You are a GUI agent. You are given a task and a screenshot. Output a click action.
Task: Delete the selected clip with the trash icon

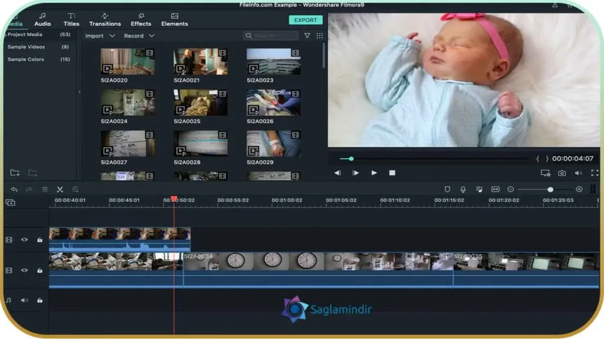[x=45, y=190]
